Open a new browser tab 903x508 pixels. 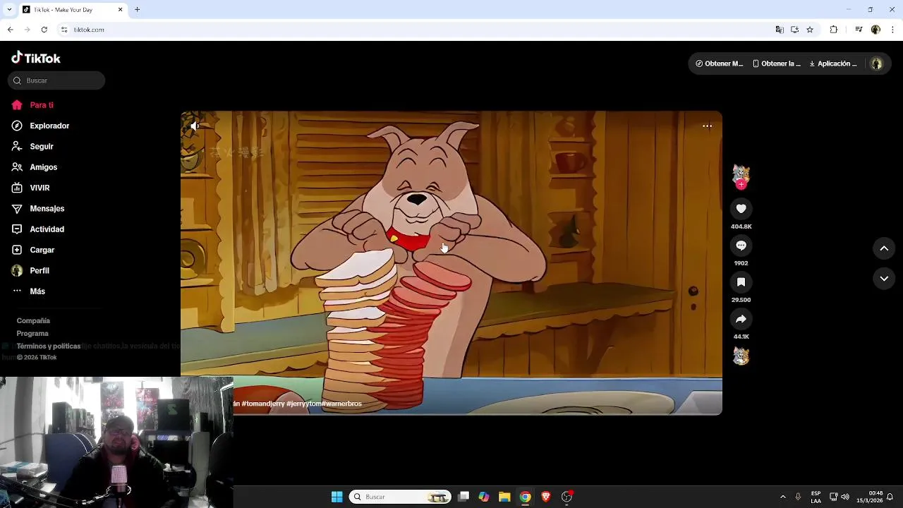pos(138,10)
